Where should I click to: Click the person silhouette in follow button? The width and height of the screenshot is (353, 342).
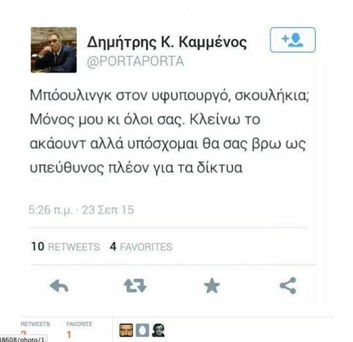pos(296,41)
